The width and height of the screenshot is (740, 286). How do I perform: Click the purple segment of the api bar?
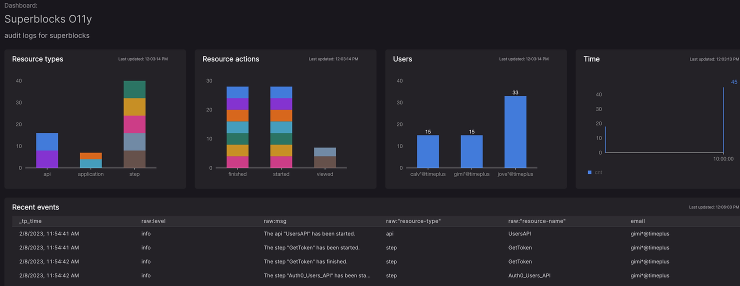[x=47, y=159]
